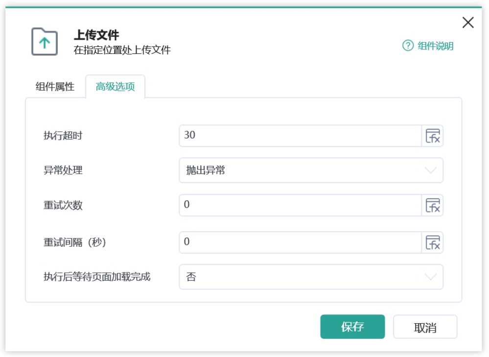Screen dimensions: 489x357
Task: Expand the 异常处理 dropdown arrow
Action: tap(430, 170)
